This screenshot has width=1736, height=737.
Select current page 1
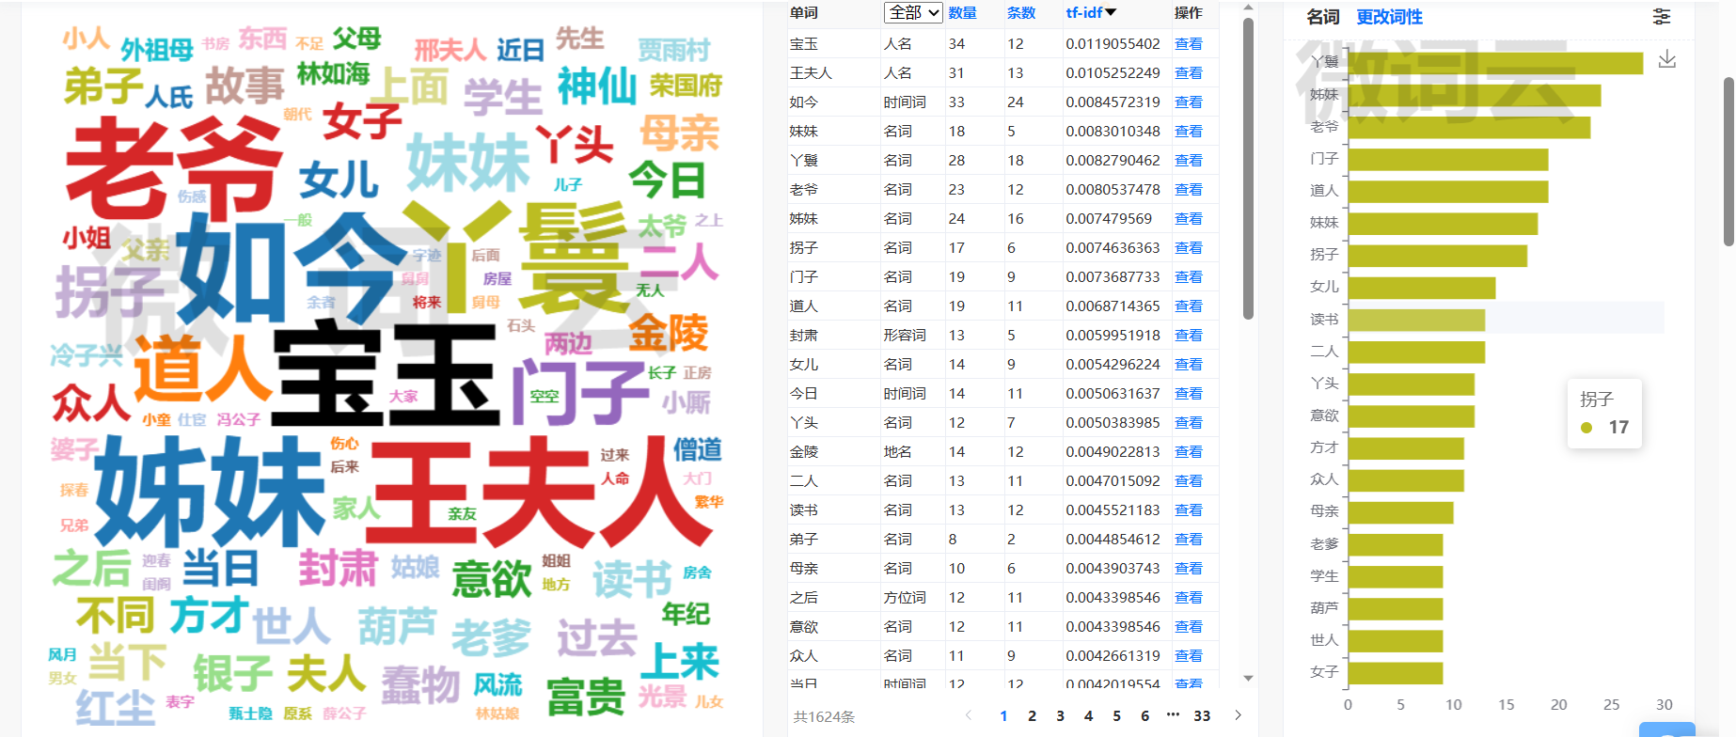tap(1003, 715)
